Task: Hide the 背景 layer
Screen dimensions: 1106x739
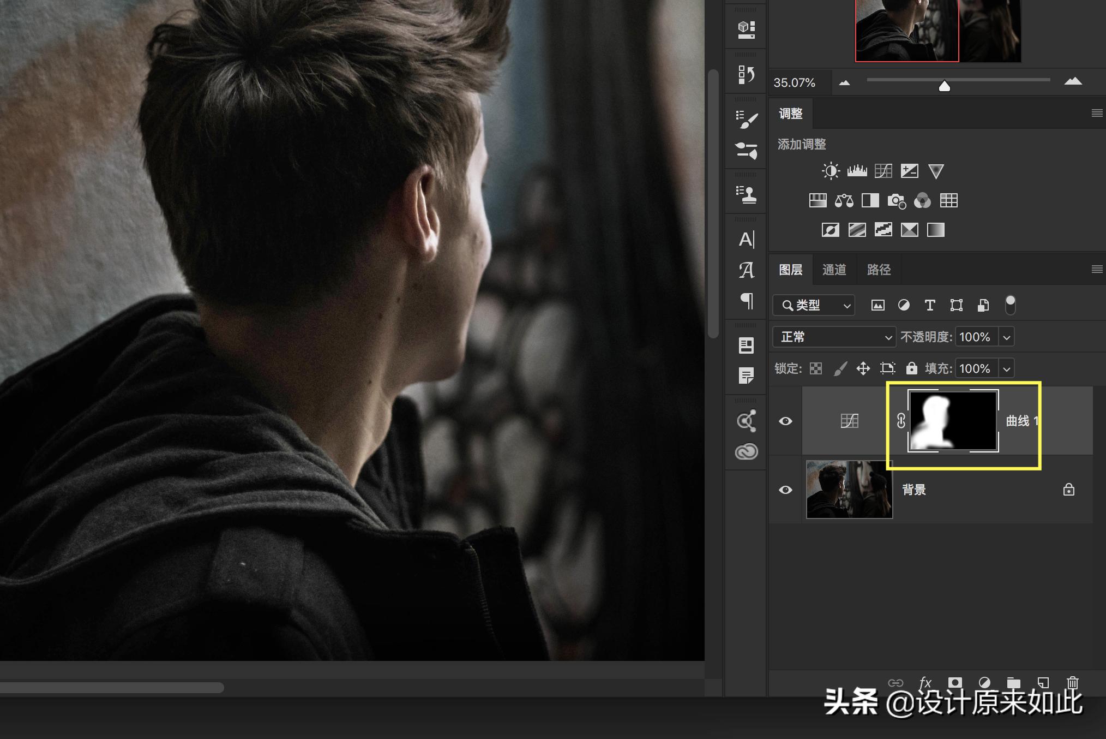Action: 785,490
